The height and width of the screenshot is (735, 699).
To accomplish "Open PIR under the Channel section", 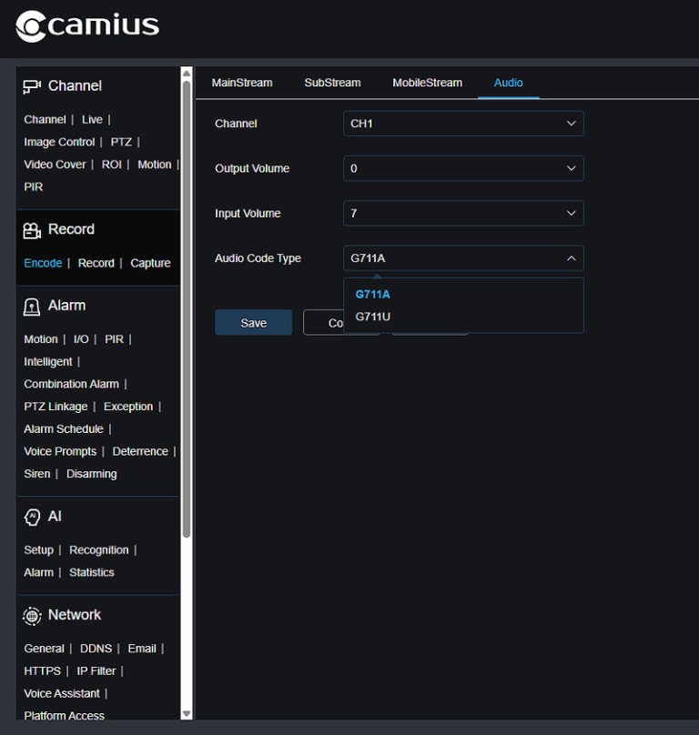I will pyautogui.click(x=34, y=187).
